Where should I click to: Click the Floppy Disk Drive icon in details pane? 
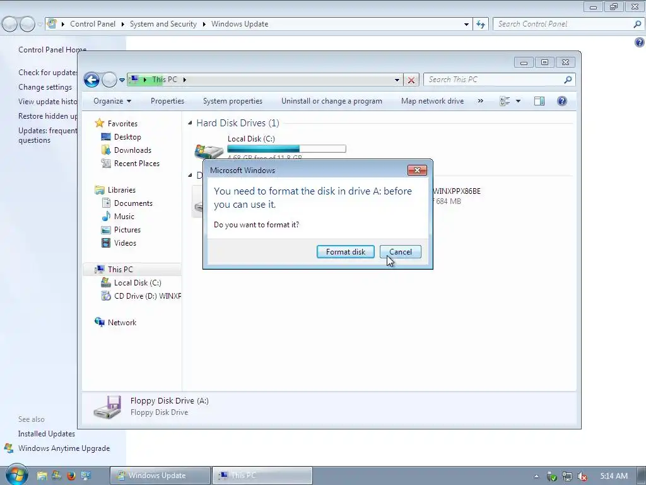107,407
